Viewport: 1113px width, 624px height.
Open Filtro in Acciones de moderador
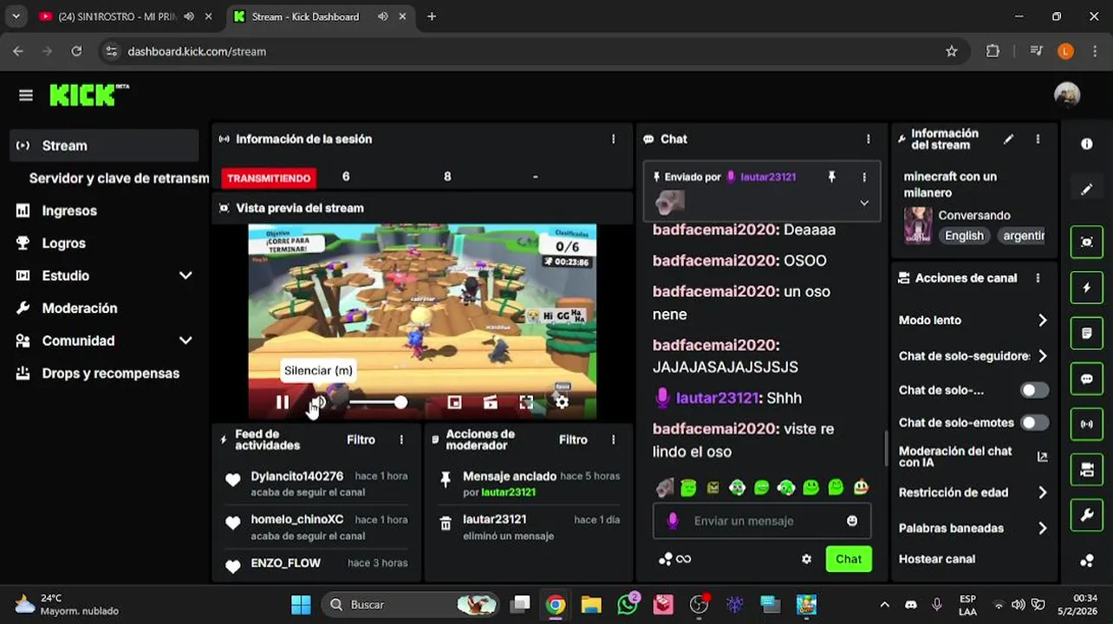(573, 440)
